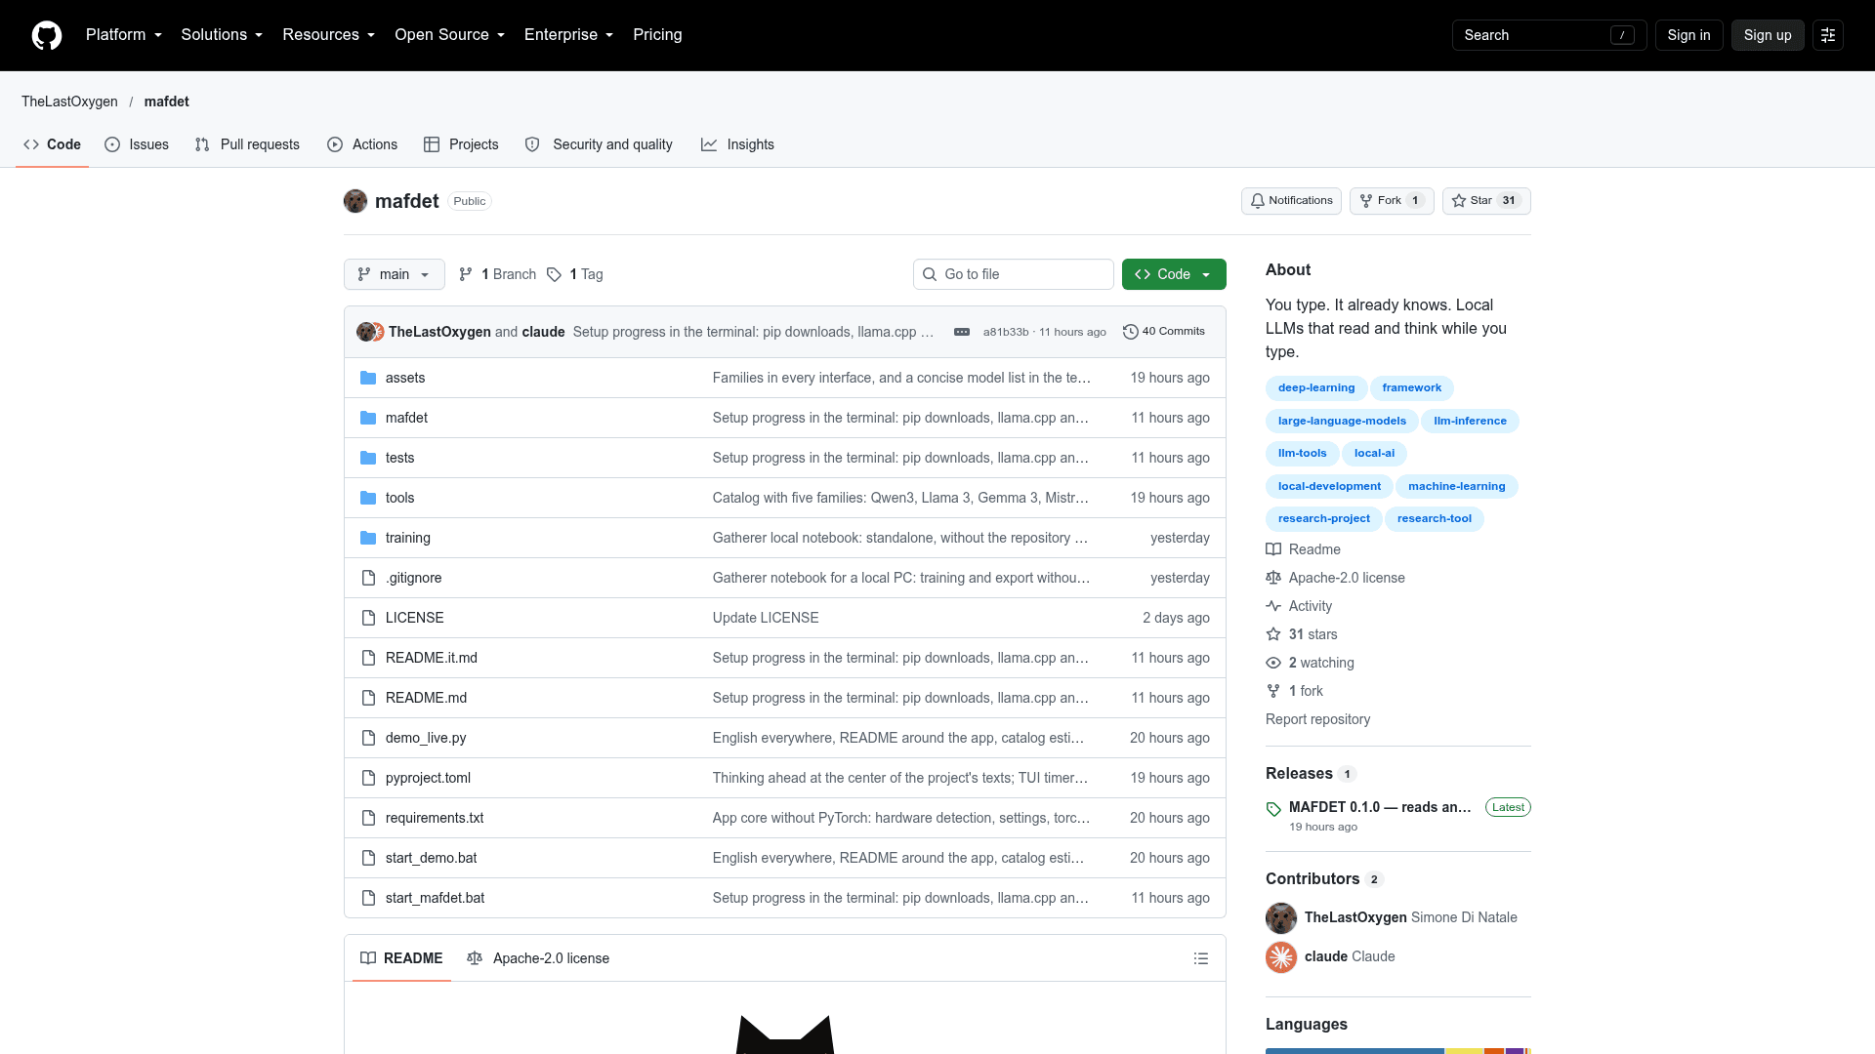Click the claude contributor avatar
The width and height of the screenshot is (1875, 1054).
[1281, 957]
